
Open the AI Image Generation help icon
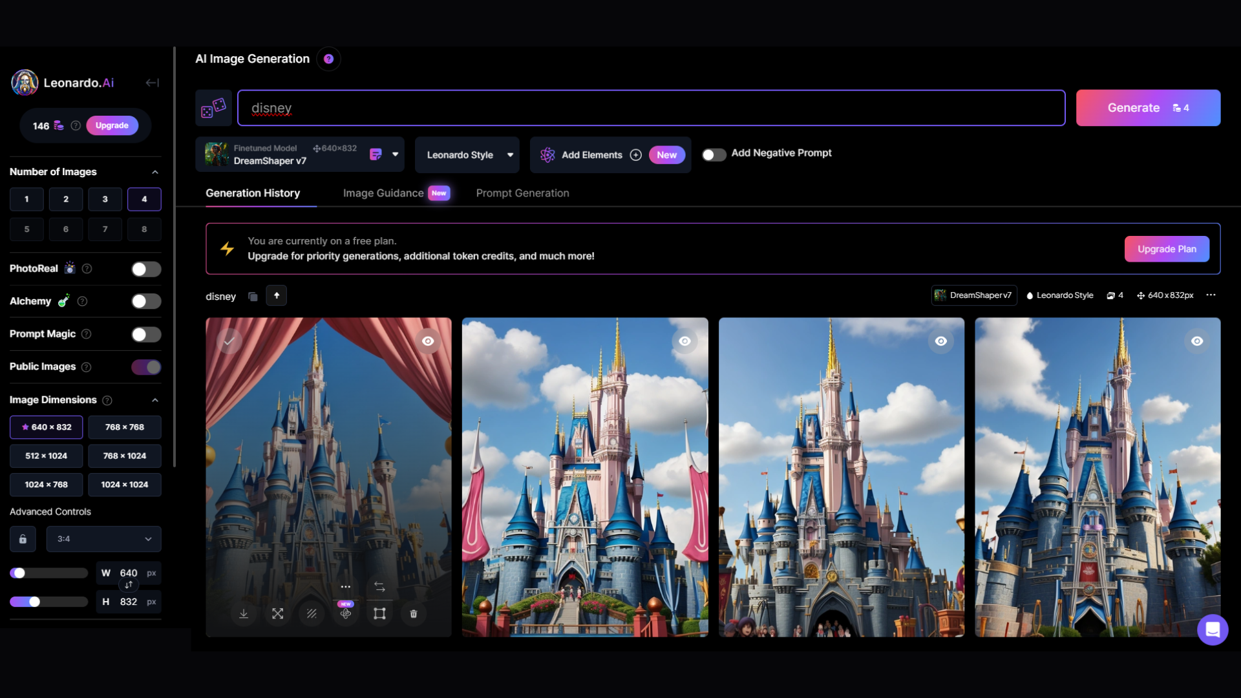[328, 59]
